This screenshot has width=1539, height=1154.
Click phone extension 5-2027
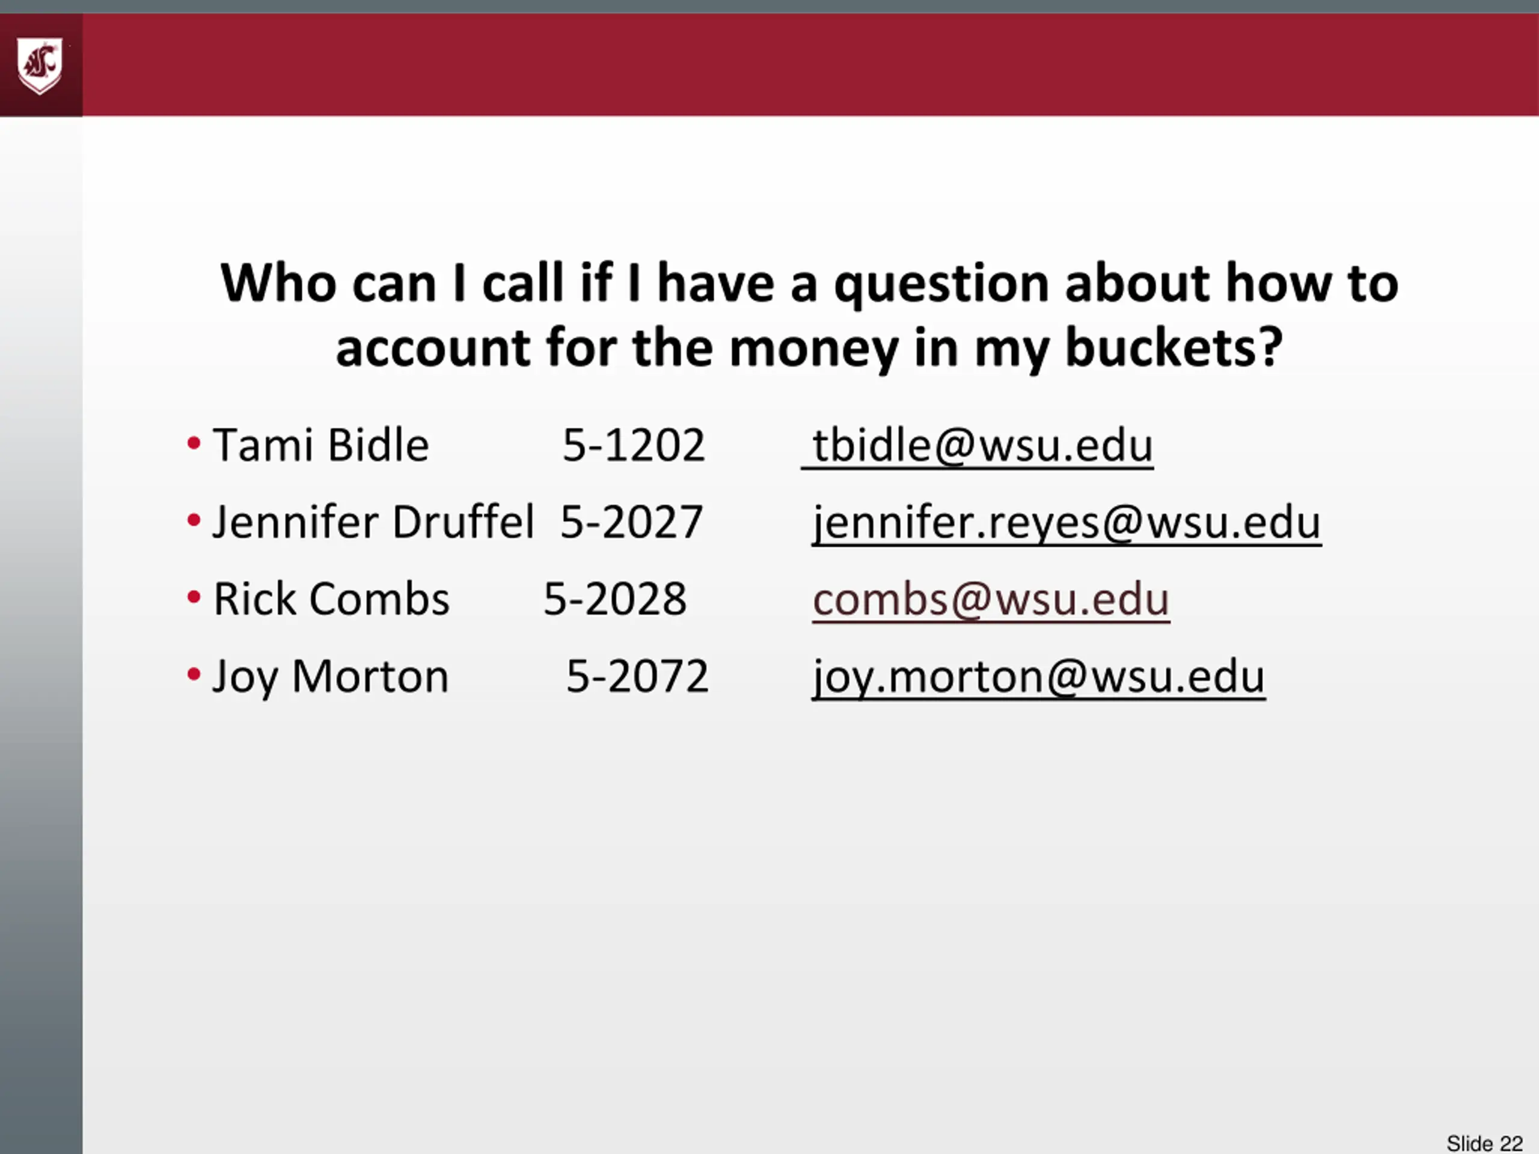click(631, 522)
